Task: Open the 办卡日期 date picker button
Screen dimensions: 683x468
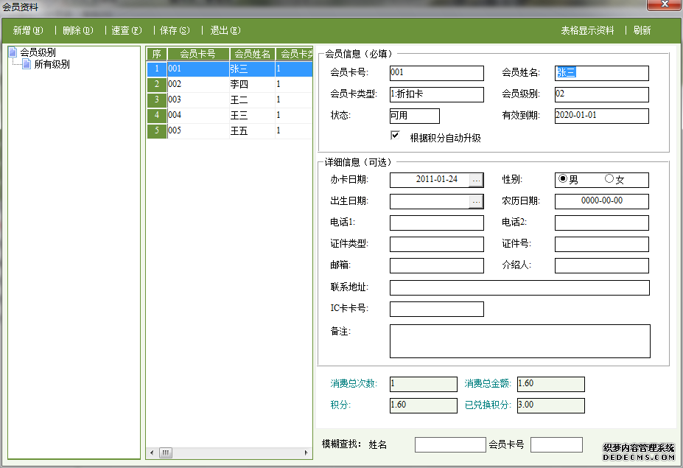Action: pos(476,179)
